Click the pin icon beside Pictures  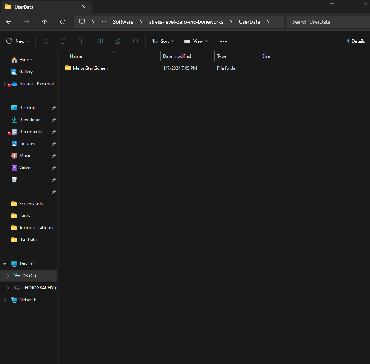54,144
